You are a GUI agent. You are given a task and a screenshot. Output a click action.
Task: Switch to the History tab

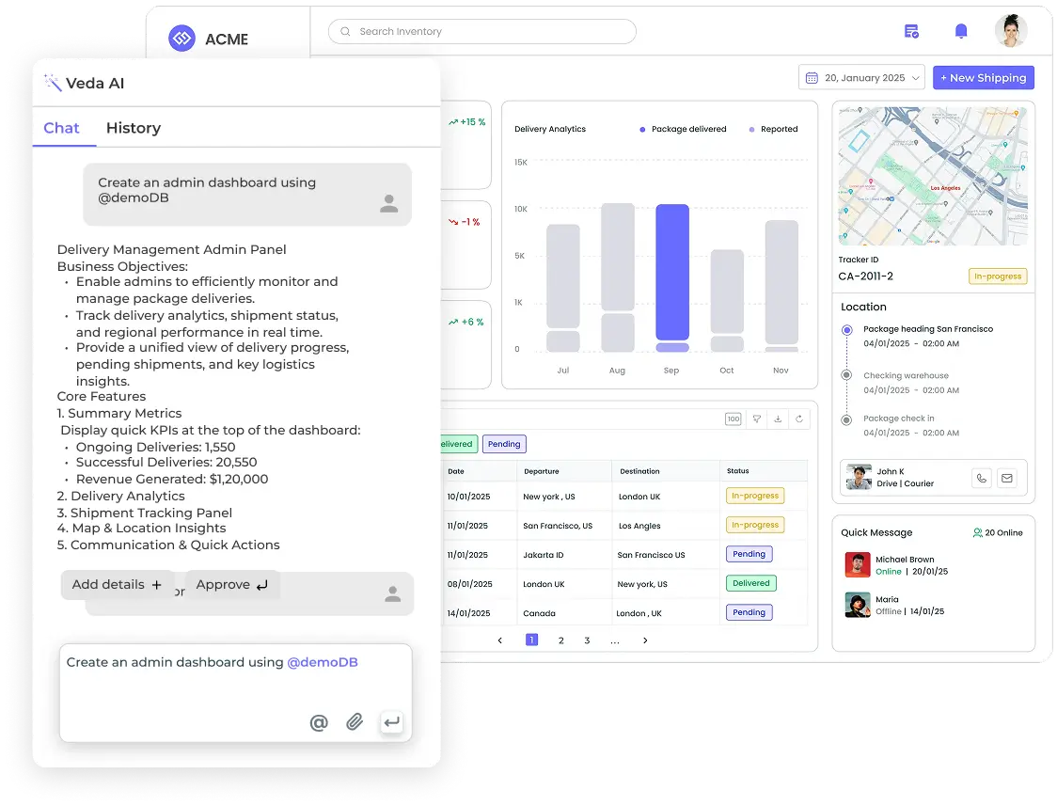pos(133,128)
